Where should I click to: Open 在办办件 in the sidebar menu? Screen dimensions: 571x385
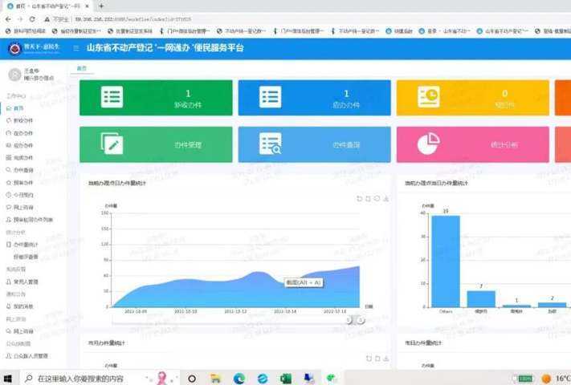(23, 133)
